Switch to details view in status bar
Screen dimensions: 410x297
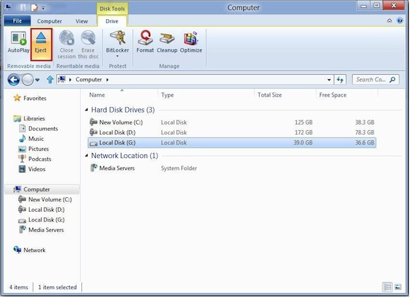pyautogui.click(x=388, y=287)
